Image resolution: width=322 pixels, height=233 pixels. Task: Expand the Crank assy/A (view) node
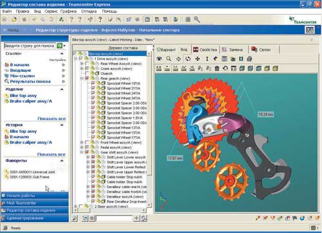(82, 69)
